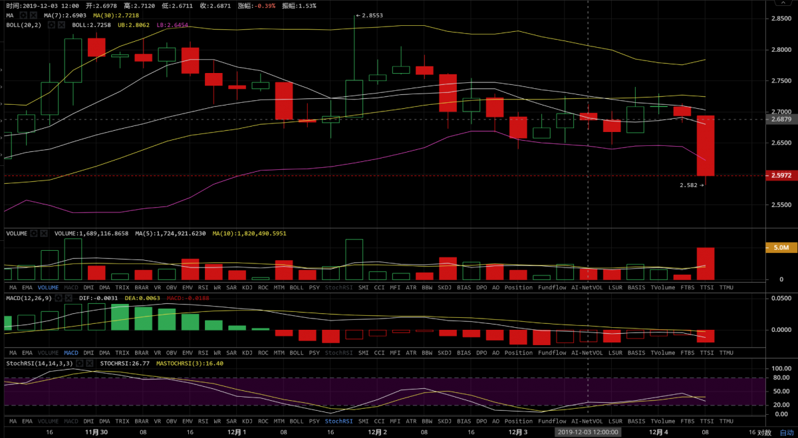Select TTSI tab in bottom indicator row
The height and width of the screenshot is (438, 798).
(x=708, y=421)
